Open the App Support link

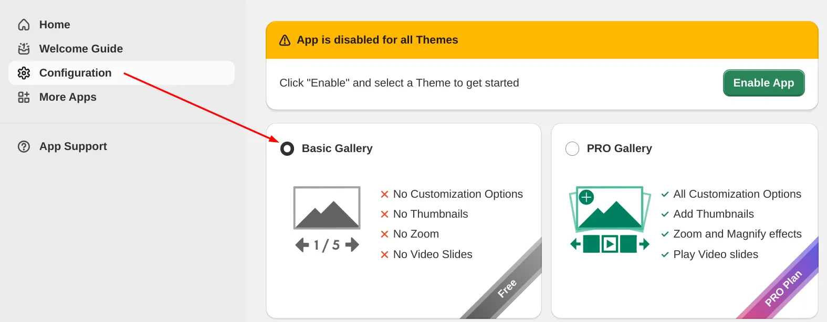(73, 146)
